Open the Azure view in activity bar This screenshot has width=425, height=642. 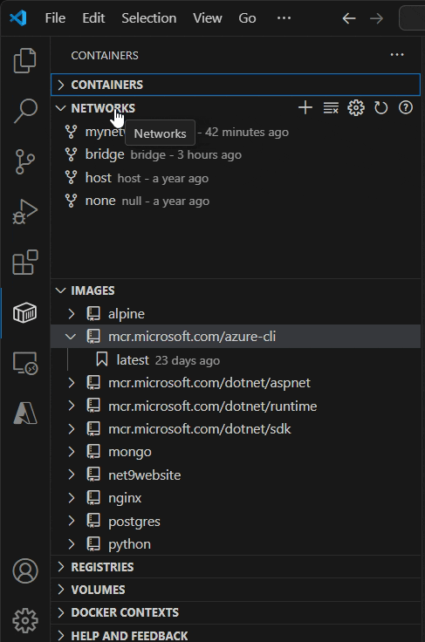coord(25,413)
